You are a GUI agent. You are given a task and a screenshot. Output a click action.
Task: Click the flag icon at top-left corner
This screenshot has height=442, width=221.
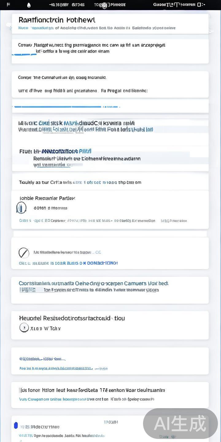pyautogui.click(x=8, y=5)
